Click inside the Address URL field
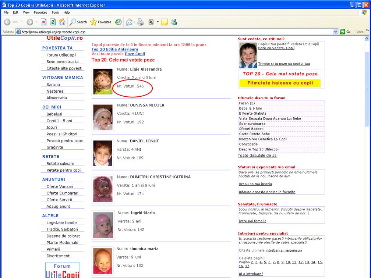 [177, 32]
